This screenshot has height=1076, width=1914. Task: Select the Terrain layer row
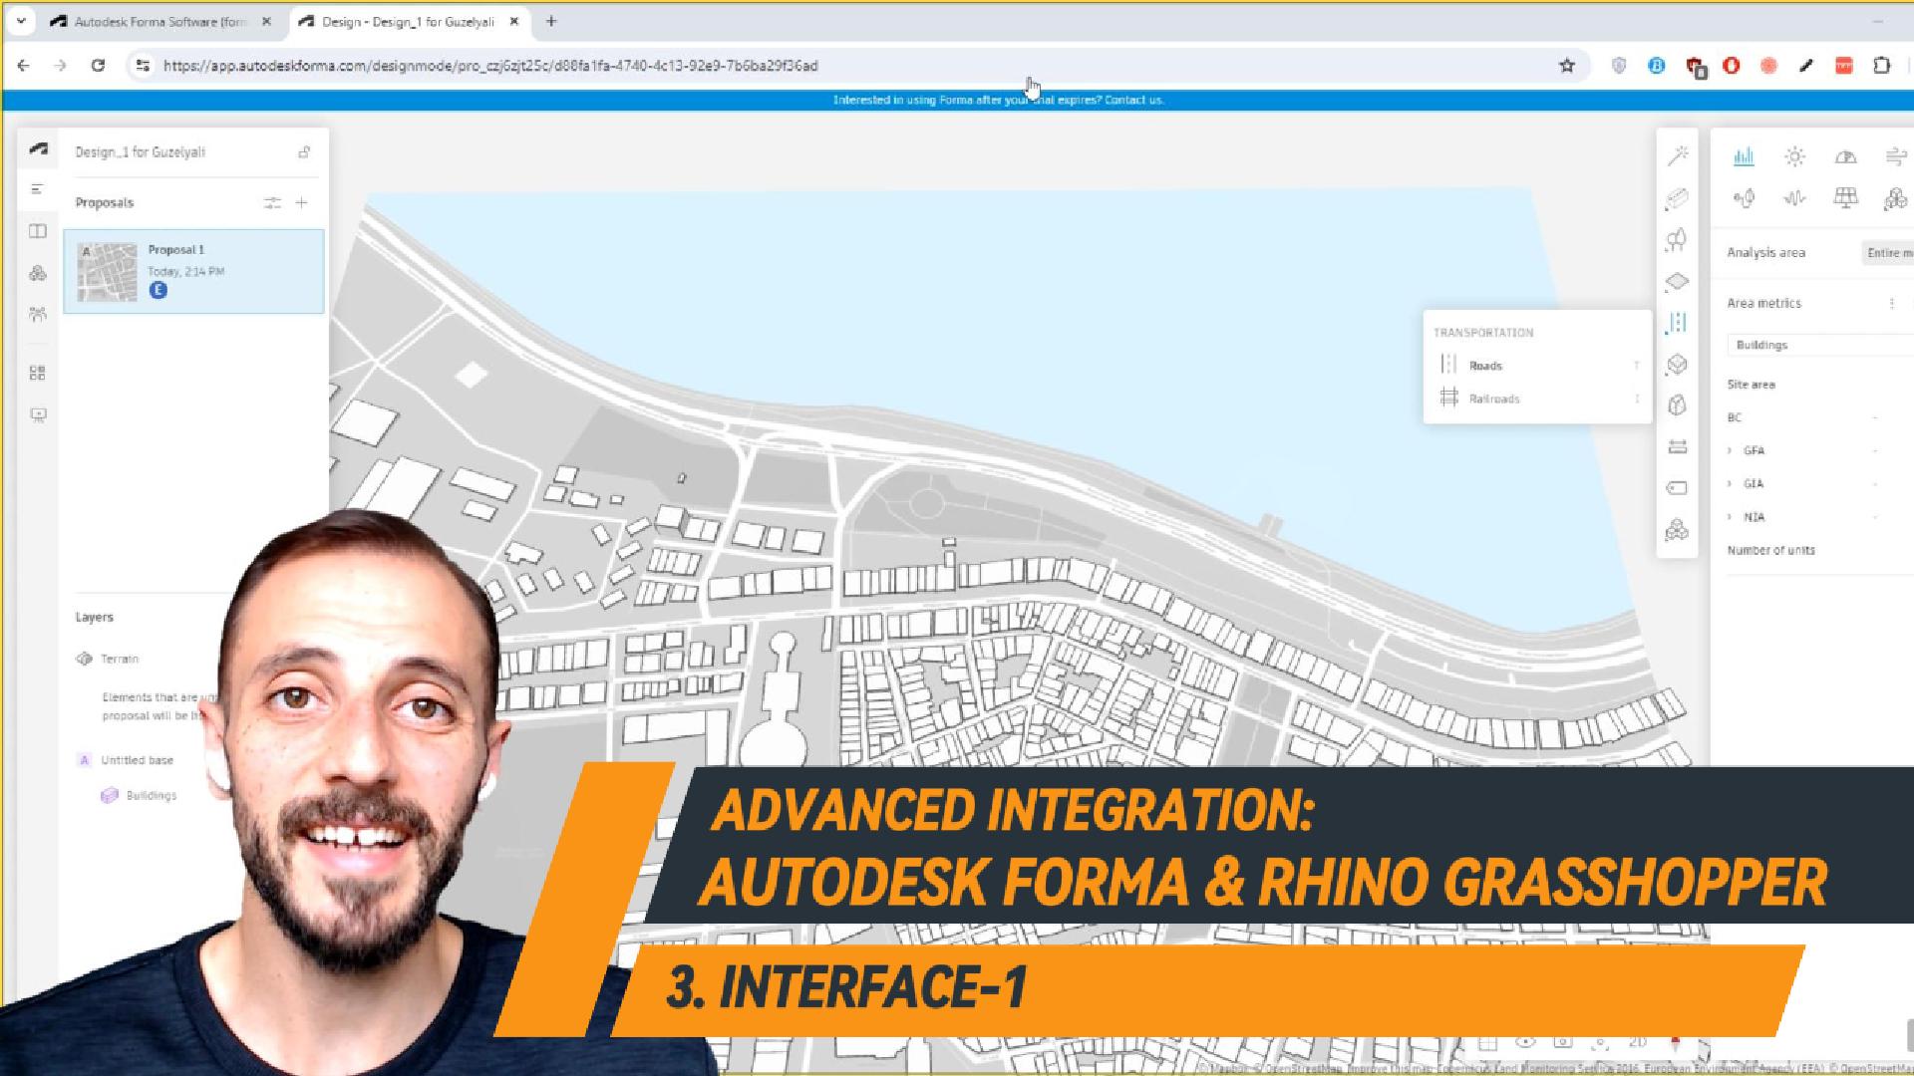pyautogui.click(x=120, y=659)
